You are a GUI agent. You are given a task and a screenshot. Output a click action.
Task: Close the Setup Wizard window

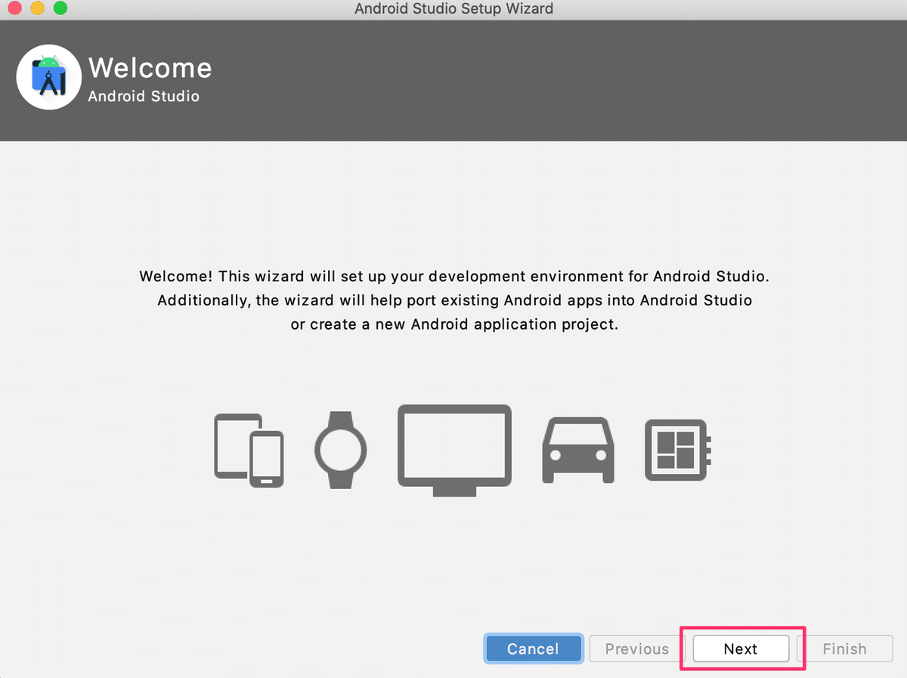click(14, 9)
